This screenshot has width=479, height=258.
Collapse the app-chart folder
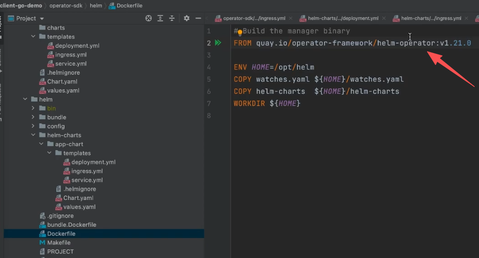(41, 144)
